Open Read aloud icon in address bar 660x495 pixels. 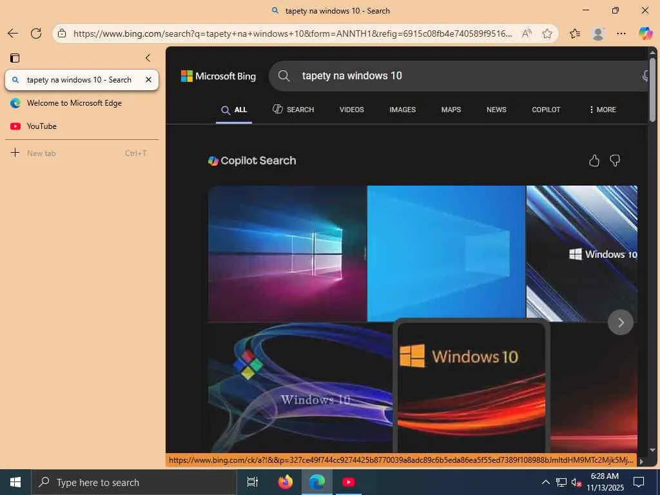pyautogui.click(x=527, y=34)
